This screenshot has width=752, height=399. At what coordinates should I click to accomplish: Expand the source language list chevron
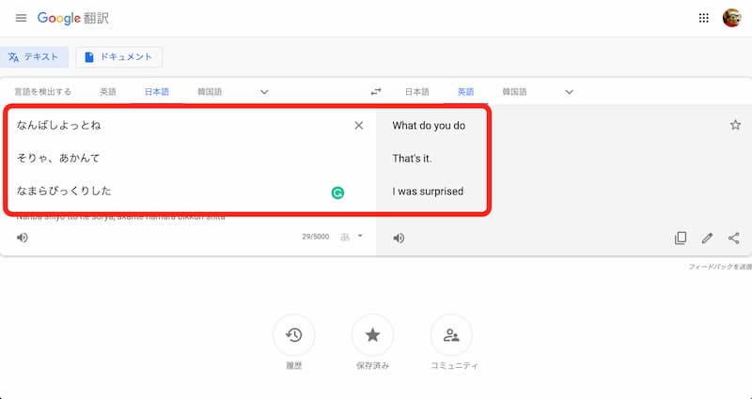tap(264, 92)
